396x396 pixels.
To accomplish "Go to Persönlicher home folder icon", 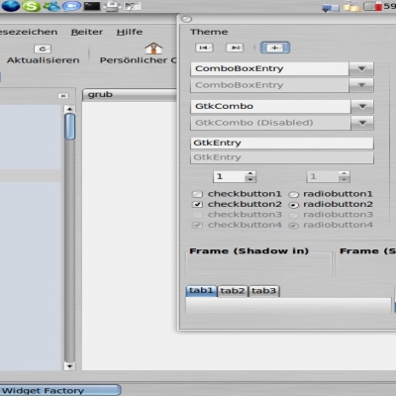I will point(153,49).
